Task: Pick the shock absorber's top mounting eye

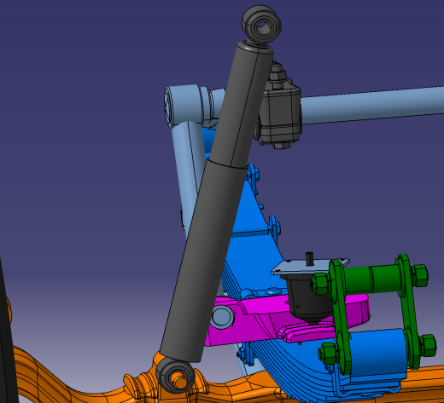Action: click(x=261, y=25)
